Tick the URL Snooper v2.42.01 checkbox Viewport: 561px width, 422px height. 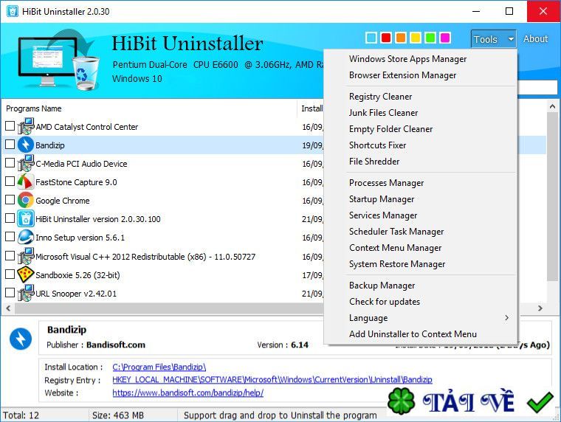click(10, 293)
